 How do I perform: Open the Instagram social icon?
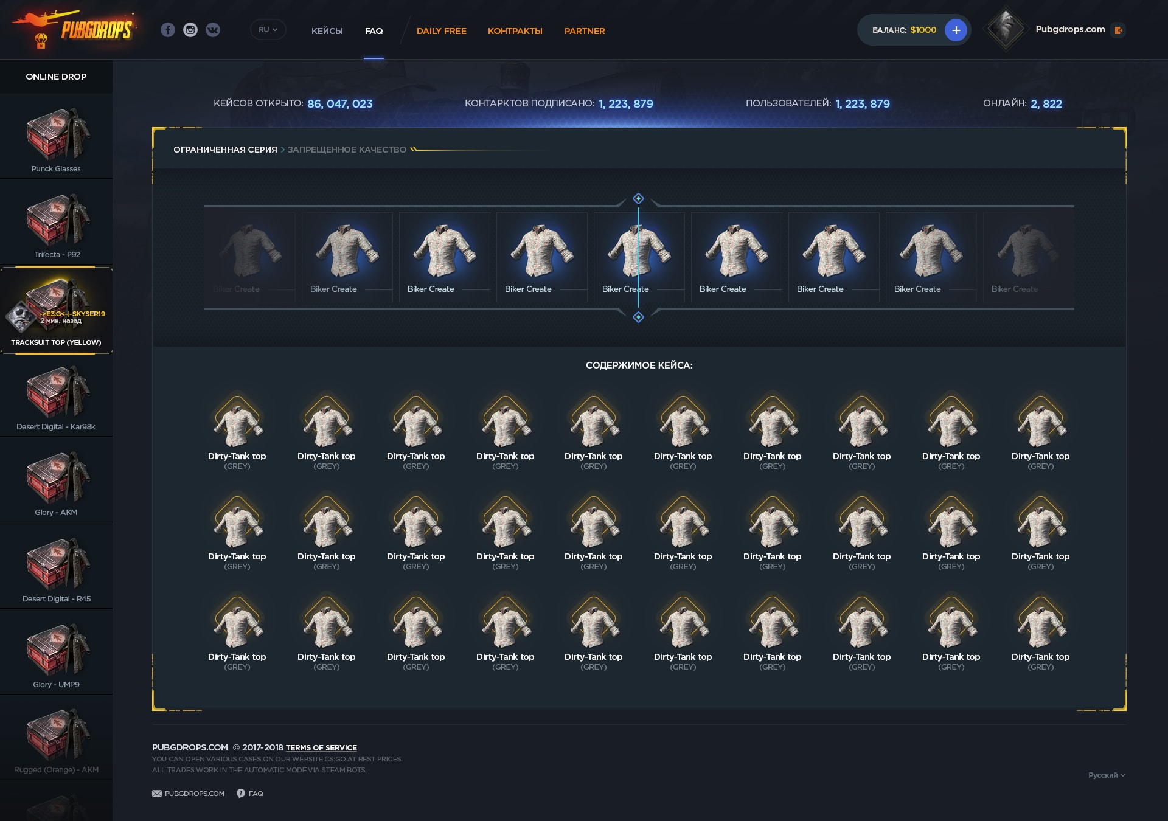coord(190,30)
